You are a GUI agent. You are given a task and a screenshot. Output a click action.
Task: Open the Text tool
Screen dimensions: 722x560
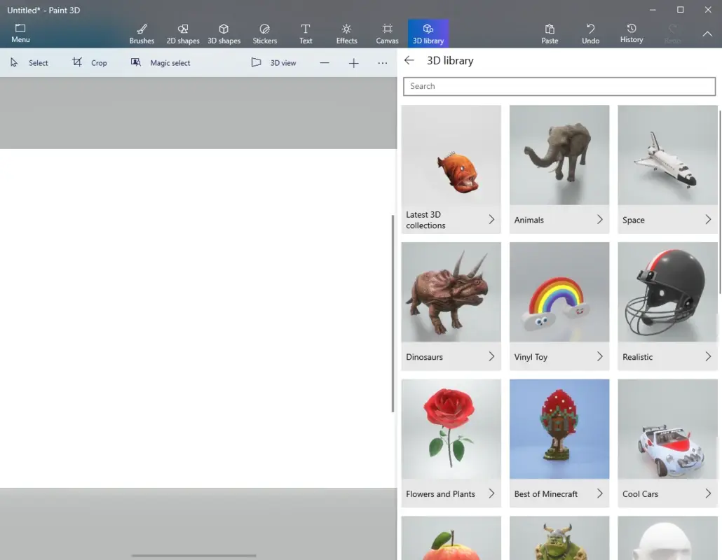click(305, 32)
